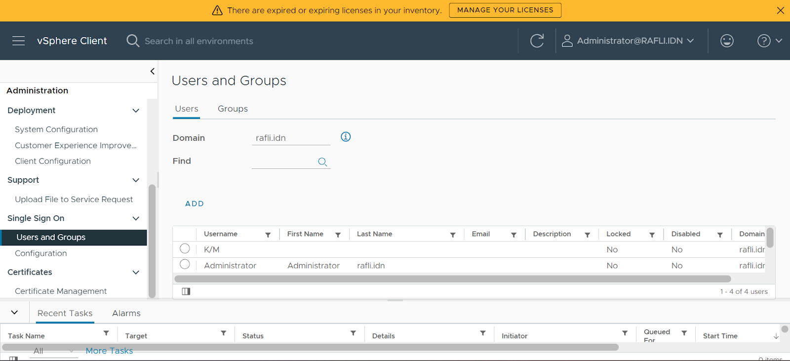Filter the Task Name column
The height and width of the screenshot is (361, 790).
tap(106, 333)
